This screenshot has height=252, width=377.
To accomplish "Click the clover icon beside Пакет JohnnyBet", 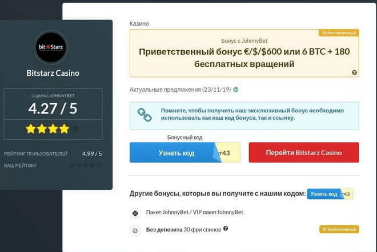I will pyautogui.click(x=135, y=213).
